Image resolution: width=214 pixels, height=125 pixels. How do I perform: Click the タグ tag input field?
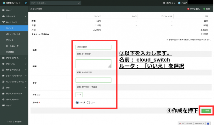pyautogui.click(x=93, y=80)
